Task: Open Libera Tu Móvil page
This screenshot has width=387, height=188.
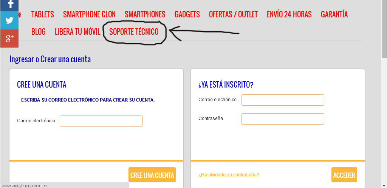Action: 77,32
